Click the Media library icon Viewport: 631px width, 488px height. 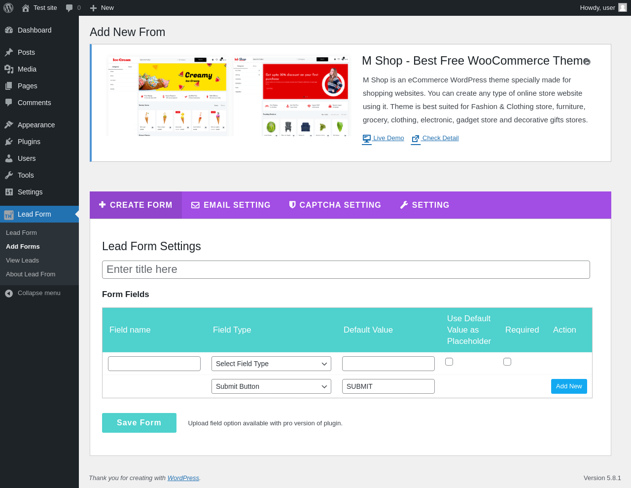click(x=9, y=69)
